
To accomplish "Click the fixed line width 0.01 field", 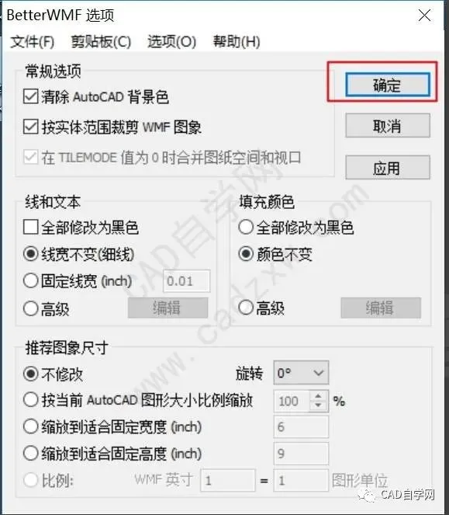I will point(187,281).
